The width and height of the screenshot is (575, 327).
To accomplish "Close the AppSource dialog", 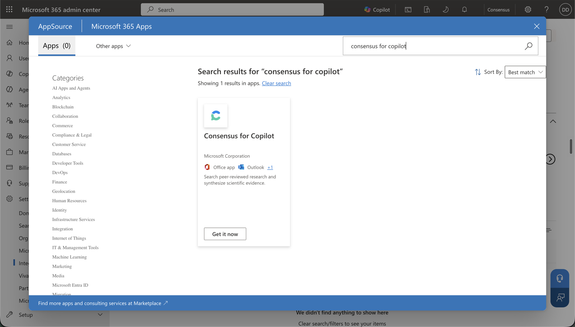I will click(x=537, y=26).
